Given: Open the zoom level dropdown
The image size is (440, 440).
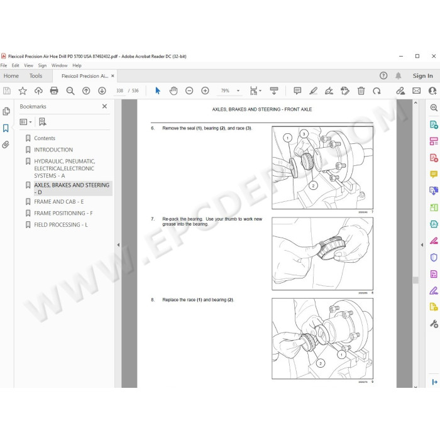Looking at the screenshot, I should click(238, 91).
